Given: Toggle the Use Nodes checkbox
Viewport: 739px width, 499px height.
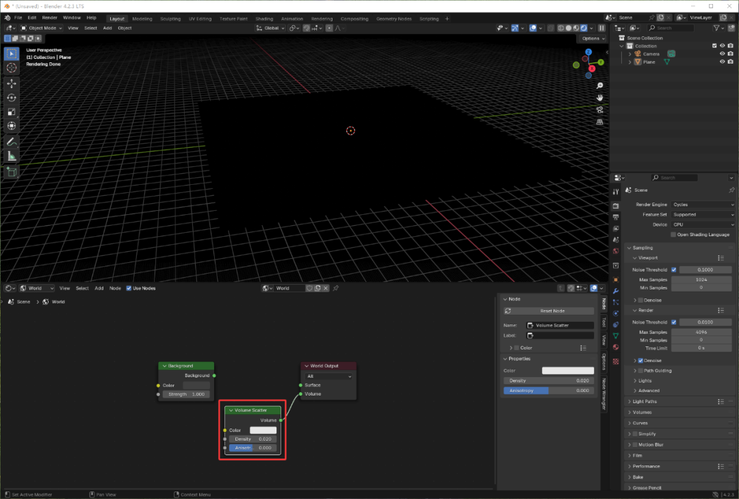Looking at the screenshot, I should click(129, 288).
